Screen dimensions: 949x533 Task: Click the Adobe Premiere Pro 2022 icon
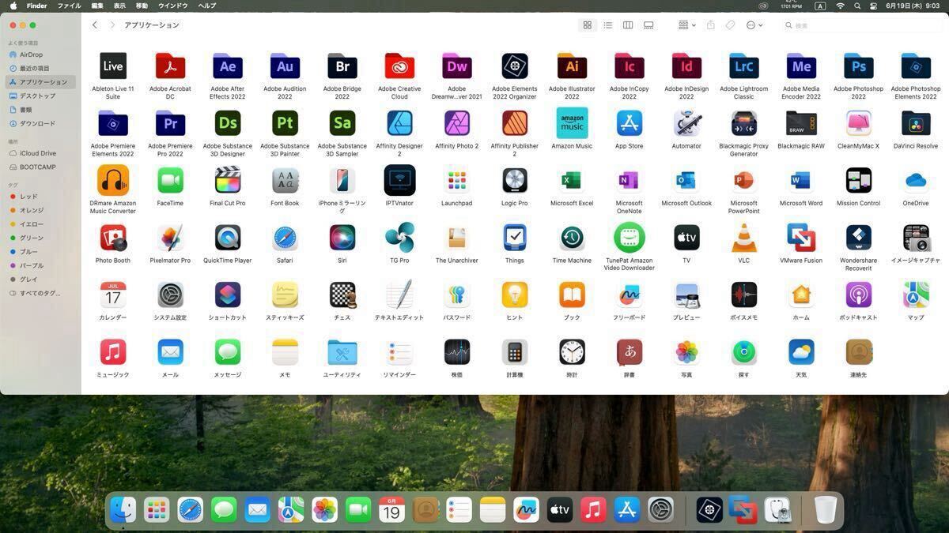click(170, 123)
